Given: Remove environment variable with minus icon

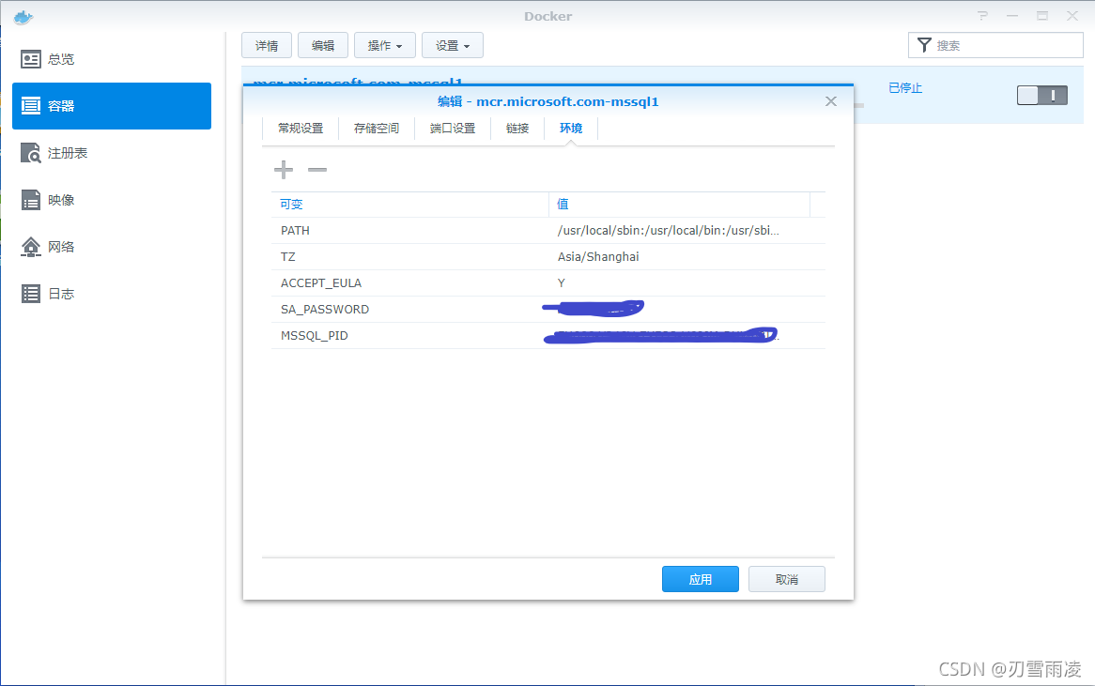Looking at the screenshot, I should (x=317, y=170).
